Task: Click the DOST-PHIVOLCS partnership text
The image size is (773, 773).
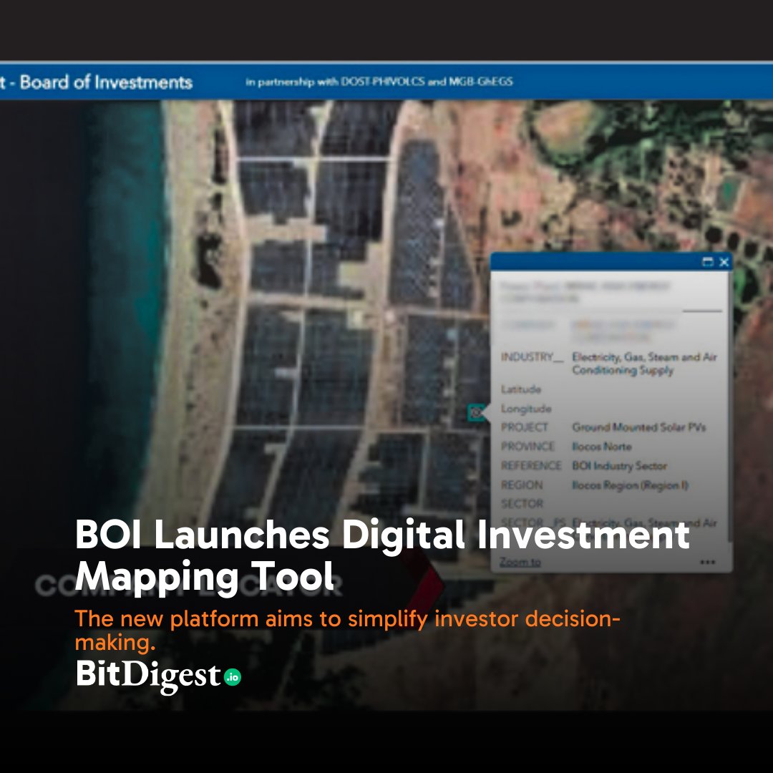Action: pyautogui.click(x=379, y=82)
